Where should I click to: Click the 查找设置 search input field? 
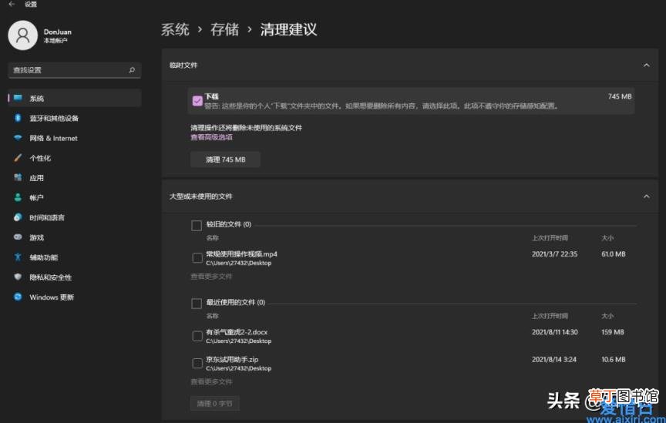74,70
